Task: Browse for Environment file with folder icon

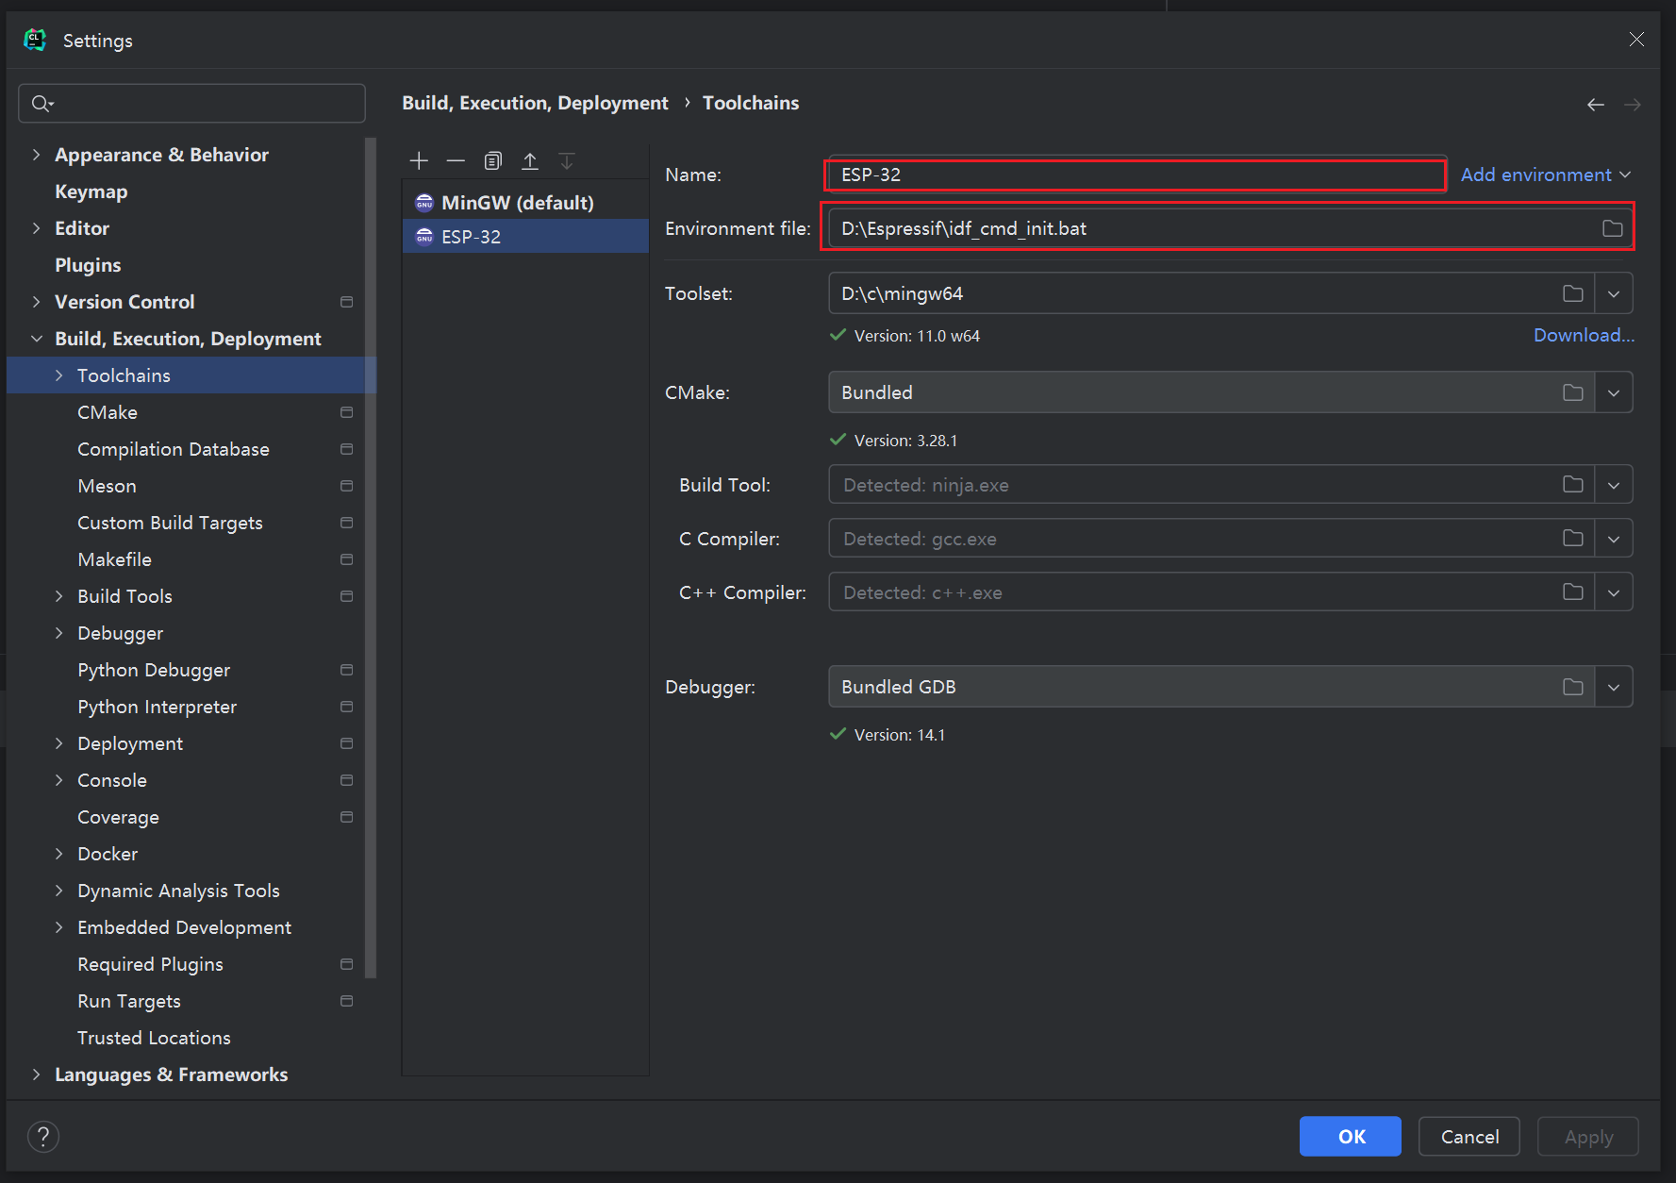Action: click(1612, 228)
